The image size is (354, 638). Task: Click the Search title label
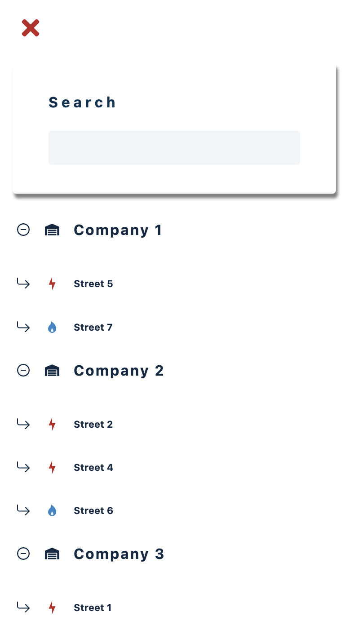[82, 102]
